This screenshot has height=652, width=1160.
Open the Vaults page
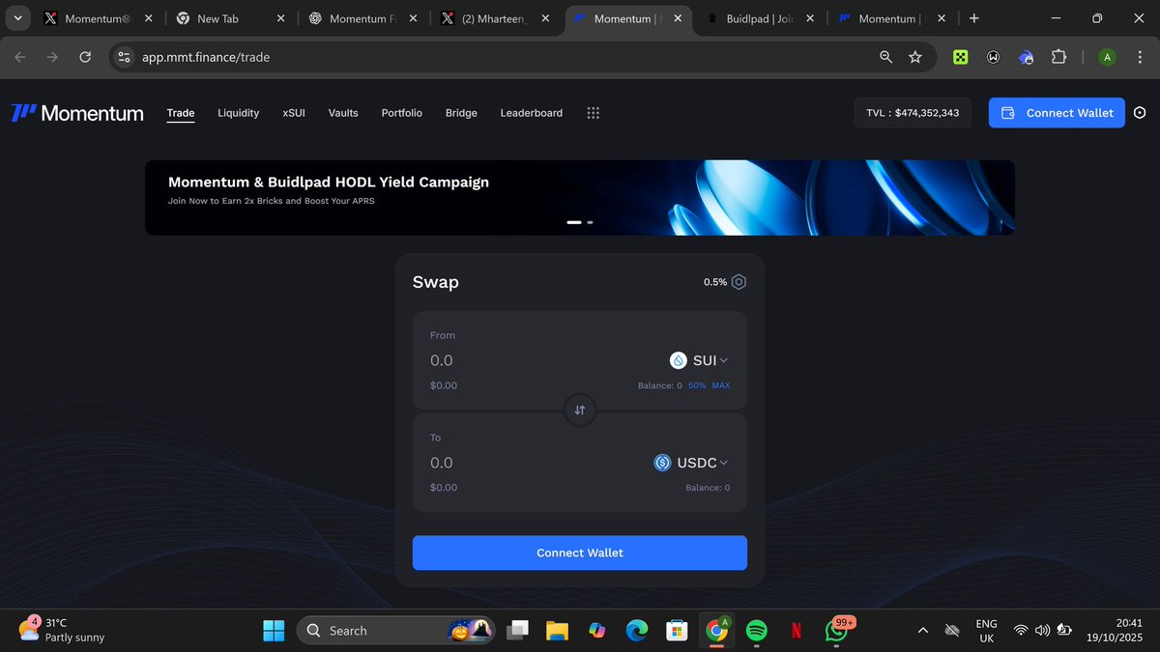[343, 113]
